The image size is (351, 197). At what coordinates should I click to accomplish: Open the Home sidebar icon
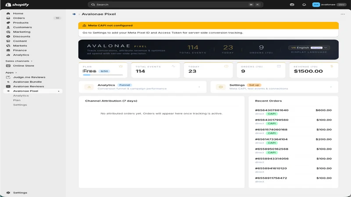(x=8, y=14)
